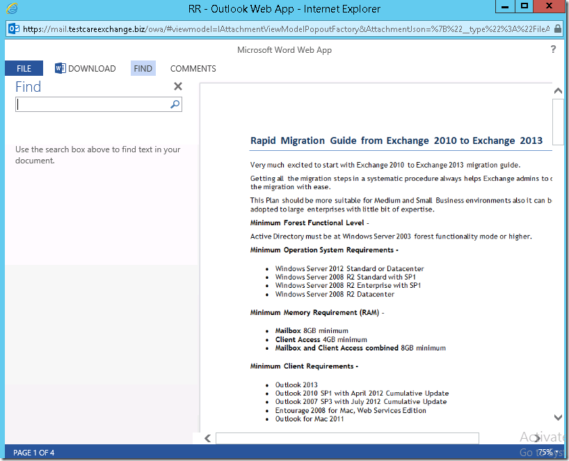Screen dimensions: 569x461
Task: Click the horizontal scrollbar thumb
Action: pyautogui.click(x=347, y=438)
